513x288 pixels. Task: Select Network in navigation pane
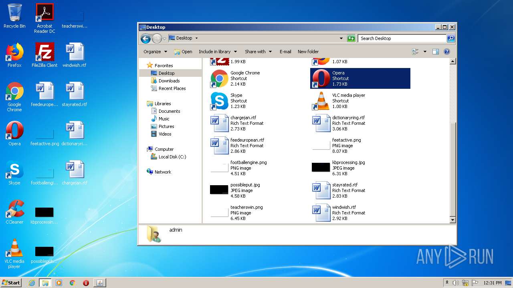click(159, 172)
